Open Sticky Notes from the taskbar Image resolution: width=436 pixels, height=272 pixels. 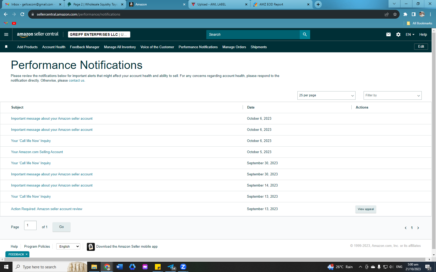point(158,267)
